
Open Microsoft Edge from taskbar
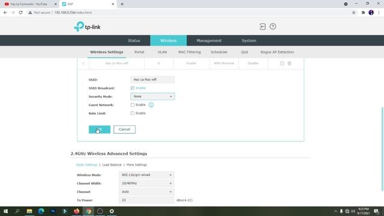pyautogui.click(x=41, y=211)
